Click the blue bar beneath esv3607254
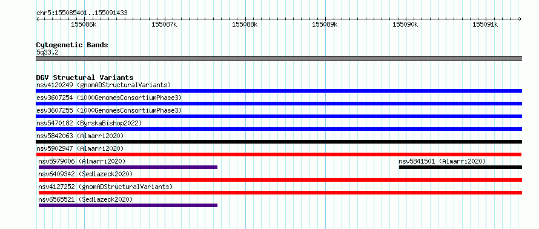Viewport: 539px width, 229px height. click(x=279, y=104)
